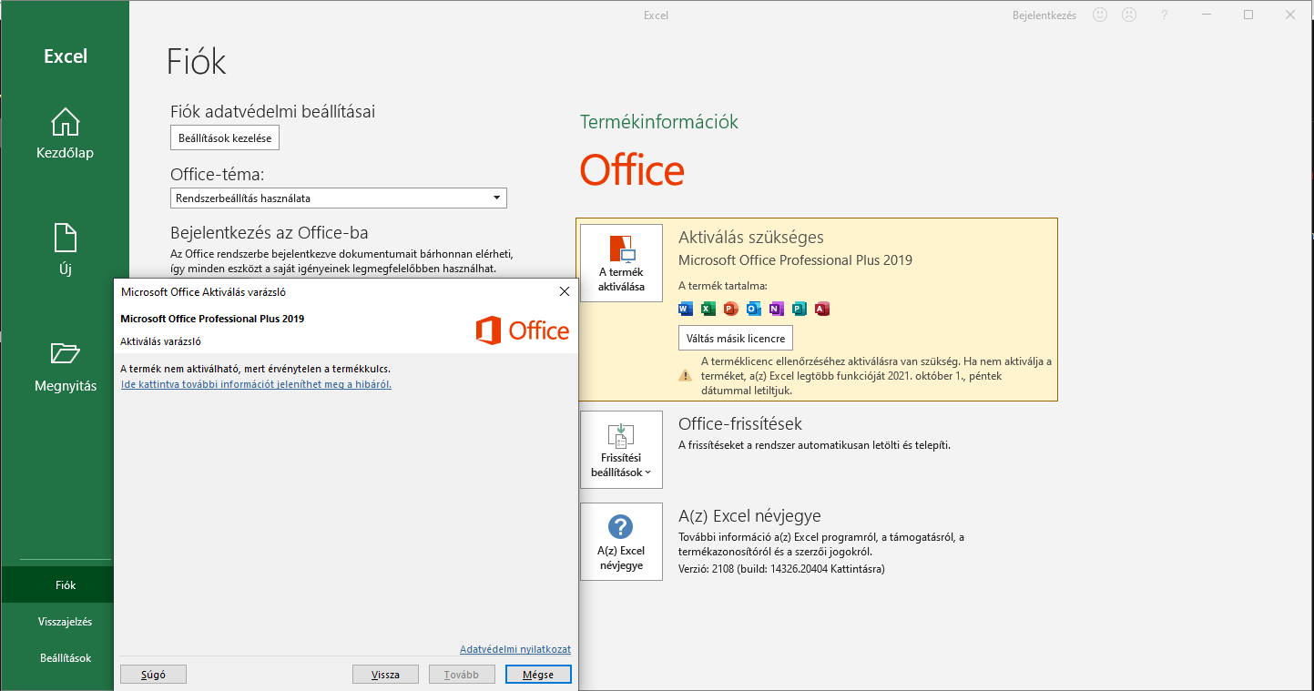Click the 'Verzió: 2108' version text
1314x691 pixels.
[x=781, y=569]
